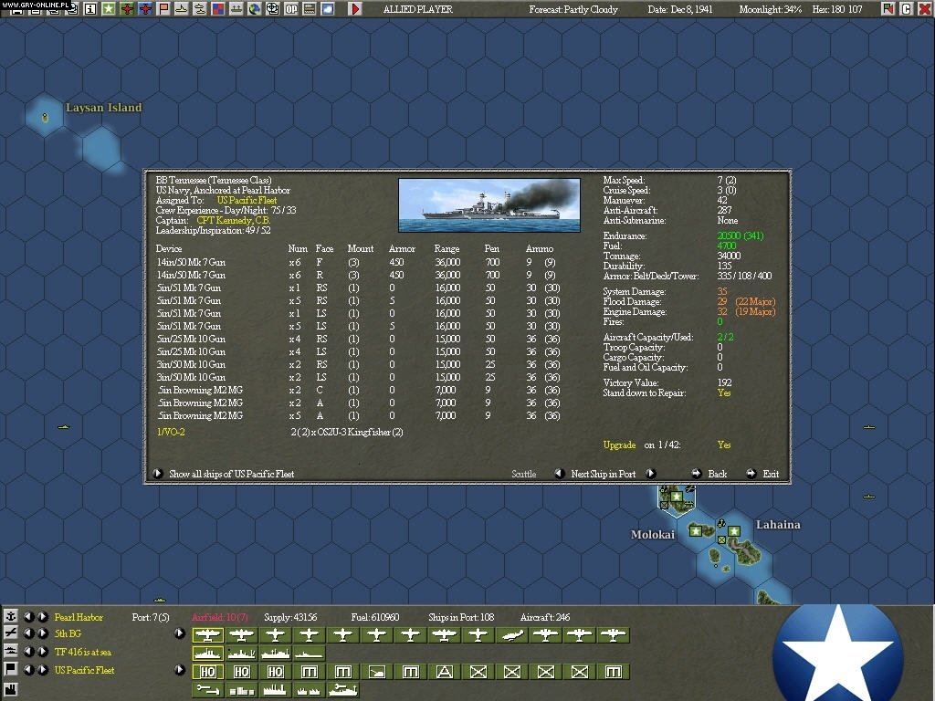Image resolution: width=935 pixels, height=701 pixels.
Task: Open the globe map overview icon
Action: (x=257, y=9)
